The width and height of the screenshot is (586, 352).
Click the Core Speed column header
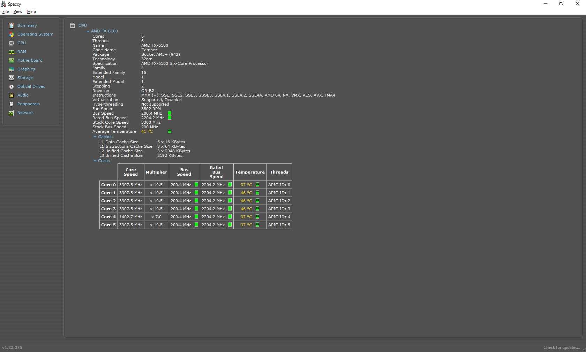coord(131,172)
